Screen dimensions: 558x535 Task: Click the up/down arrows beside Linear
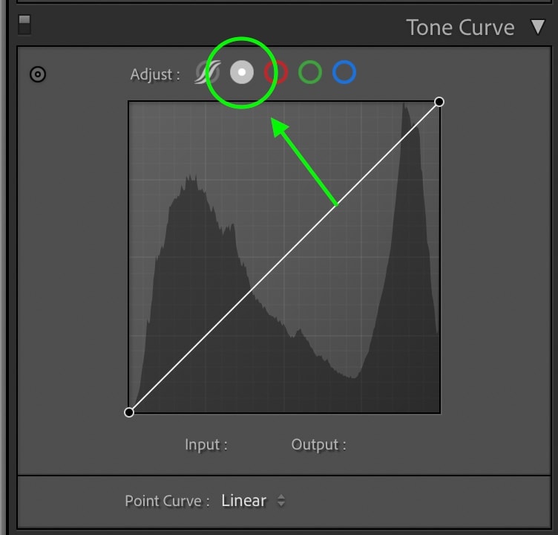(281, 500)
